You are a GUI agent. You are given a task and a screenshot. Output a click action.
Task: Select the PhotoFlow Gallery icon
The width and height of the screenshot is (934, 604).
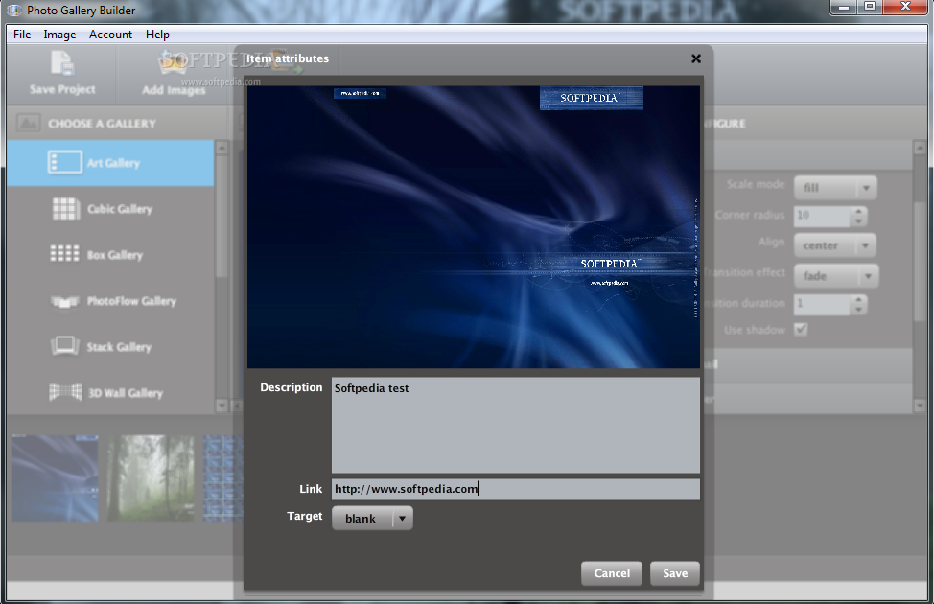64,301
